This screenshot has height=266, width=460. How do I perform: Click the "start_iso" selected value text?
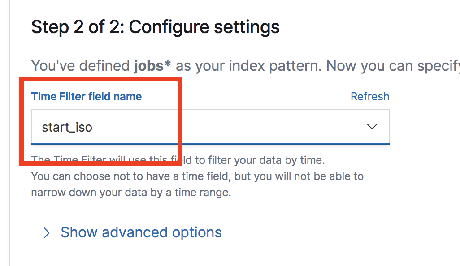(x=67, y=127)
